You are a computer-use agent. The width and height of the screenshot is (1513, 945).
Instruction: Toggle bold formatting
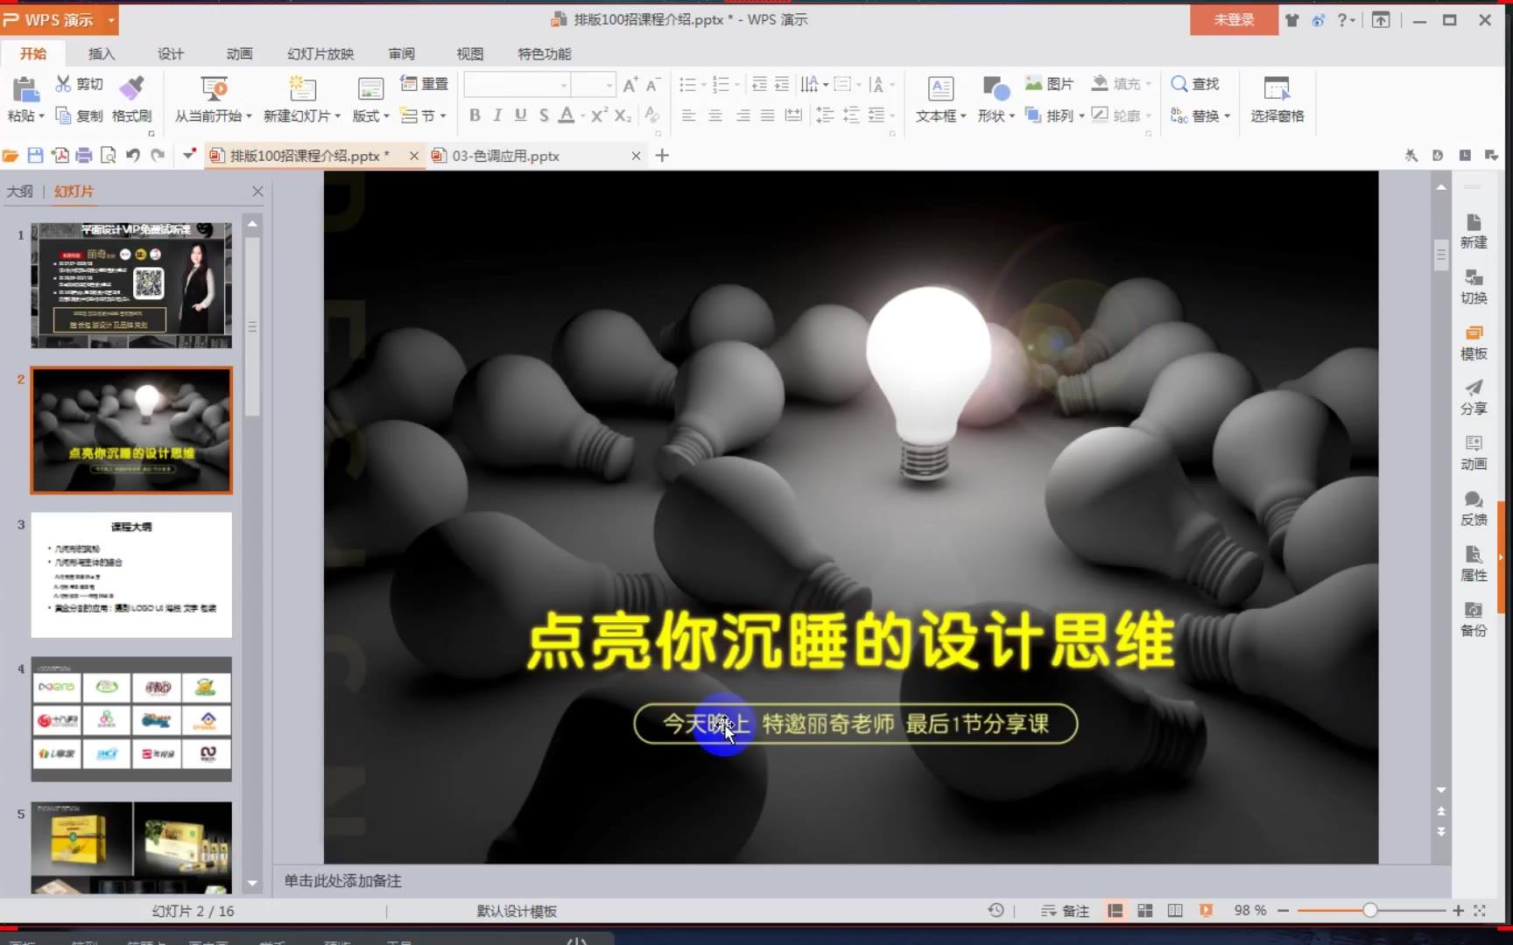pyautogui.click(x=475, y=115)
